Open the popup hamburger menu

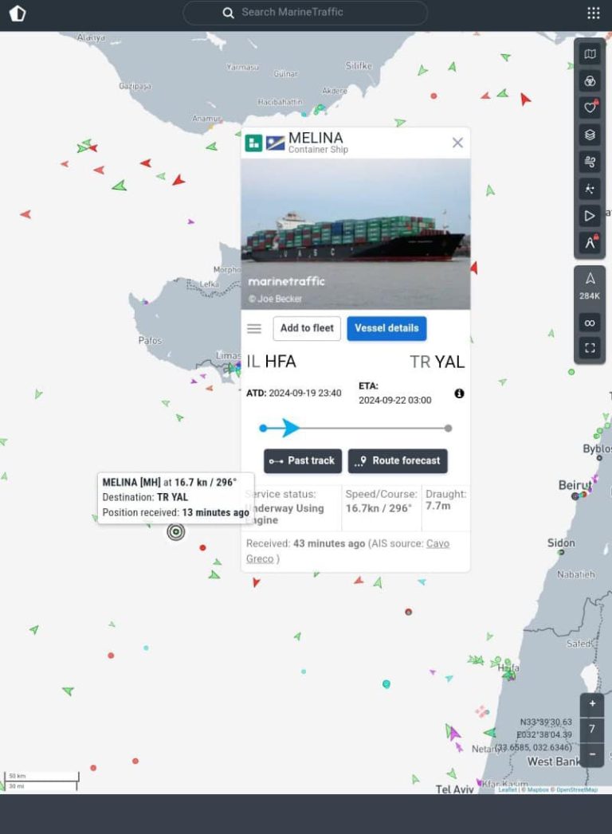(x=254, y=329)
